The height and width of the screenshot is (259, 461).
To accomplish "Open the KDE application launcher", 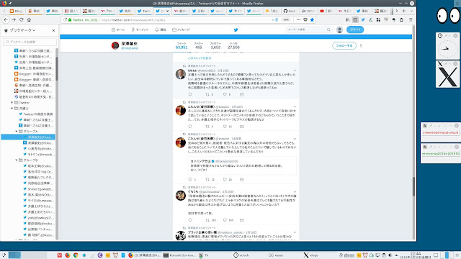I will 4,255.
